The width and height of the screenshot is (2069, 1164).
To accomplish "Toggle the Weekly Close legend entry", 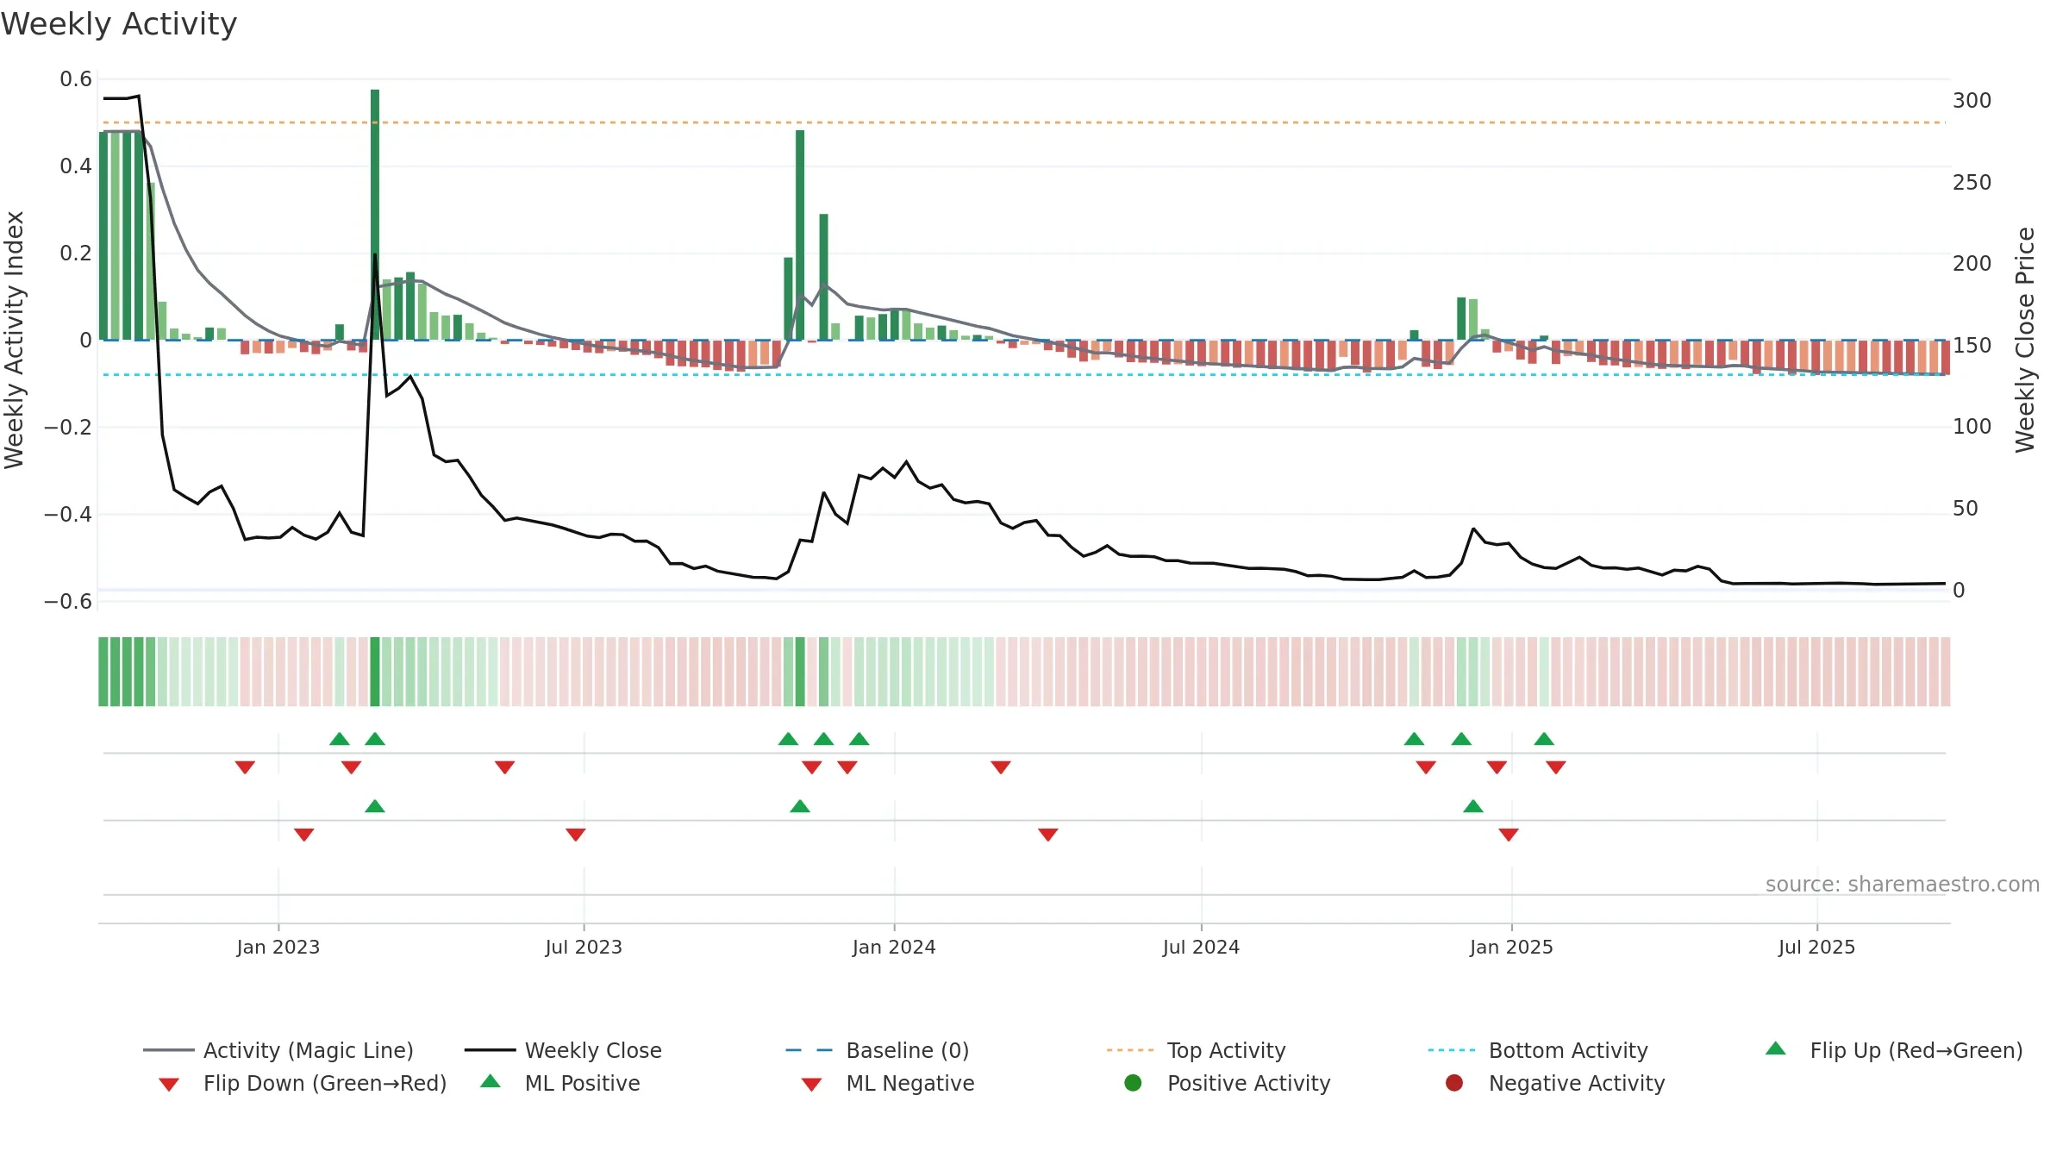I will tap(563, 1050).
